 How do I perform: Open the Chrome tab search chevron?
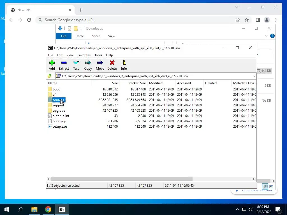(237, 7)
